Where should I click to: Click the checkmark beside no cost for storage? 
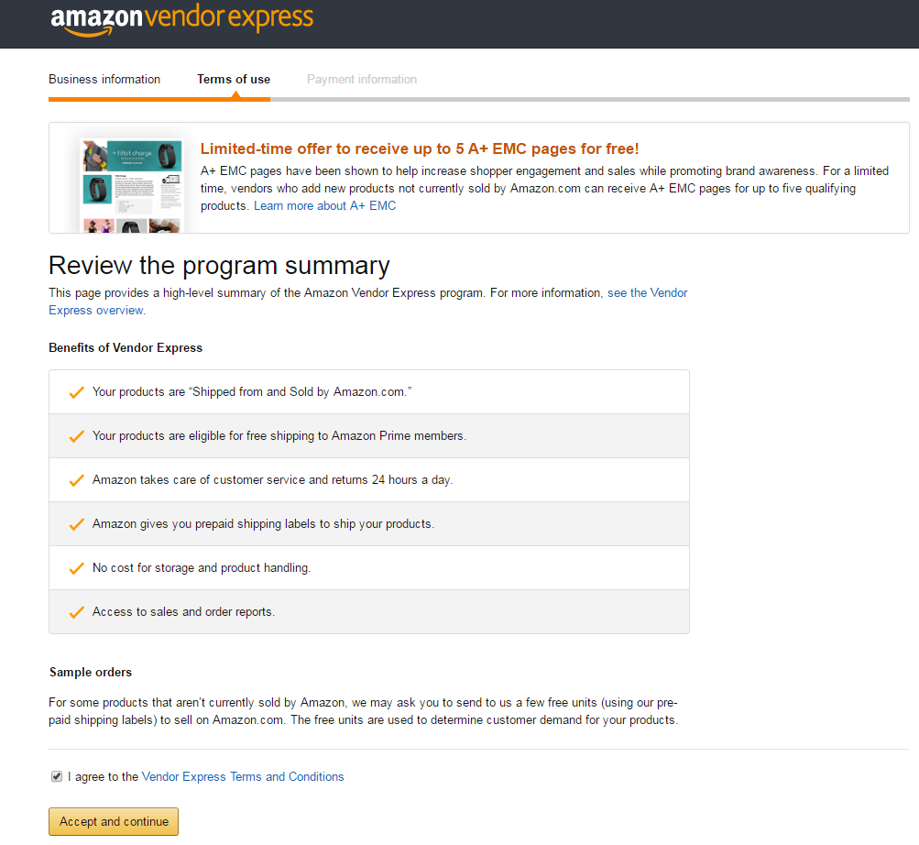(x=77, y=568)
